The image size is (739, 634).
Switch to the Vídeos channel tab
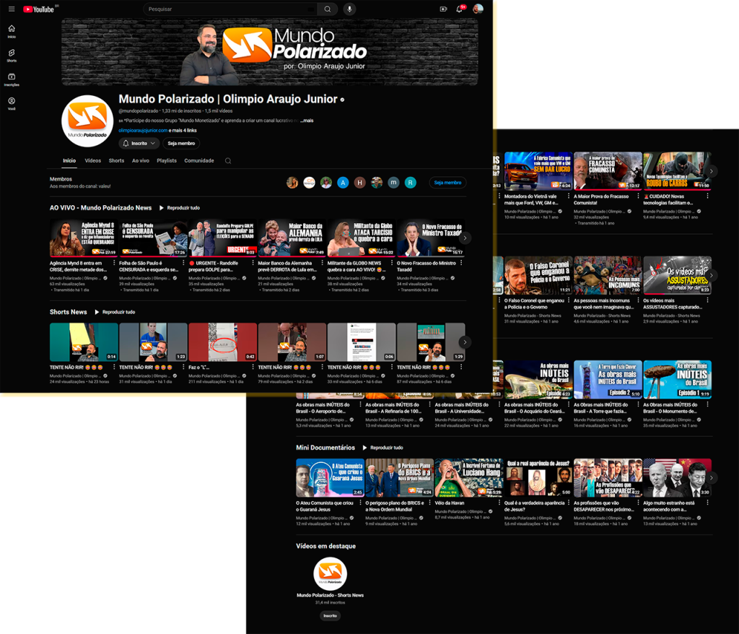tap(93, 161)
